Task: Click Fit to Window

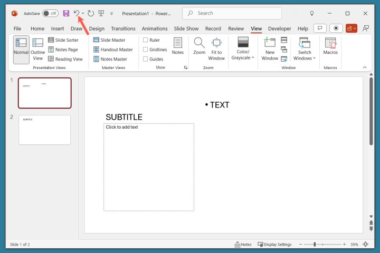Action: point(216,49)
